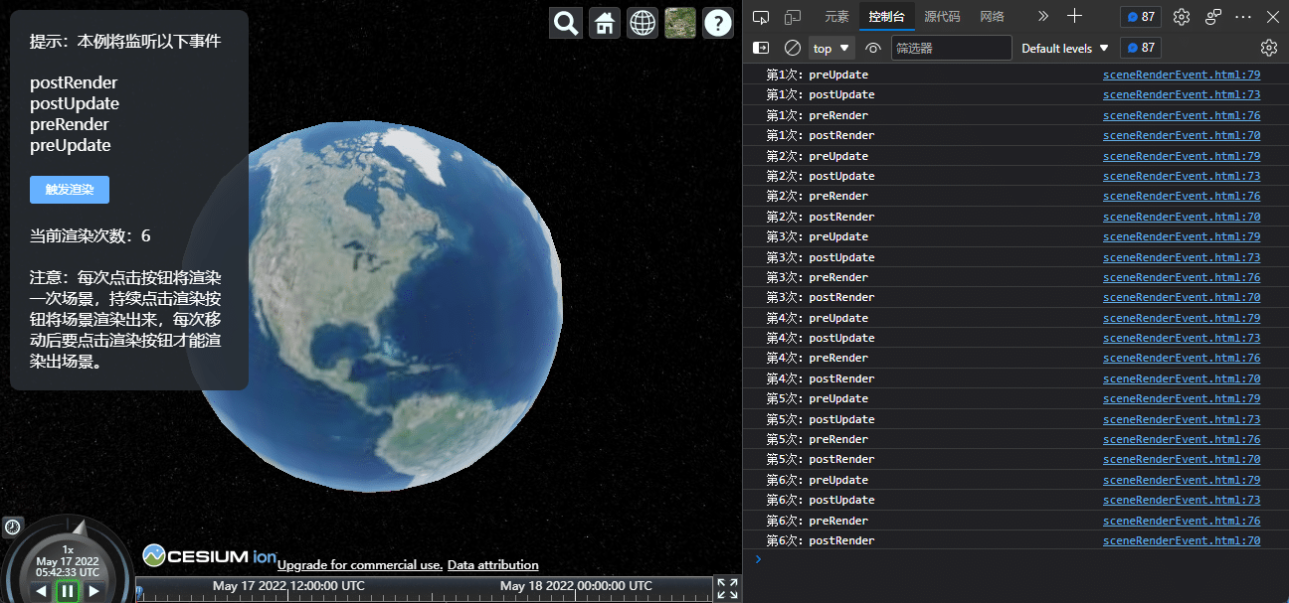Click the 第2次: postUpdate log message
This screenshot has height=603, width=1289.
821,176
